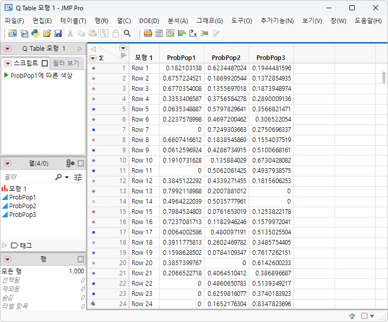Launch the Fit Model arrows icon
388x322 pixels.
coord(205,33)
